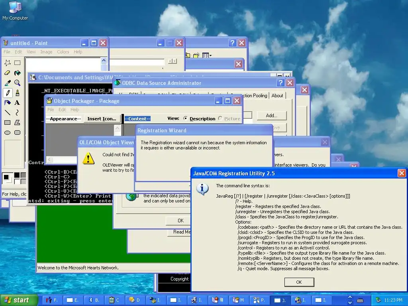The height and width of the screenshot is (306, 408).
Task: Click the Paint title bar app icon
Action: [x=6, y=43]
